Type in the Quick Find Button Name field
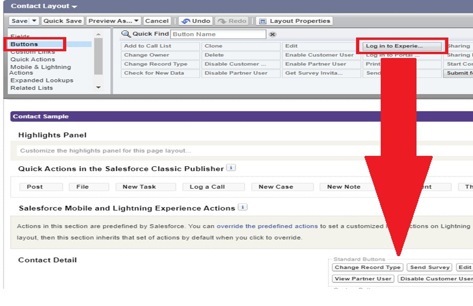The image size is (473, 306). (x=218, y=34)
